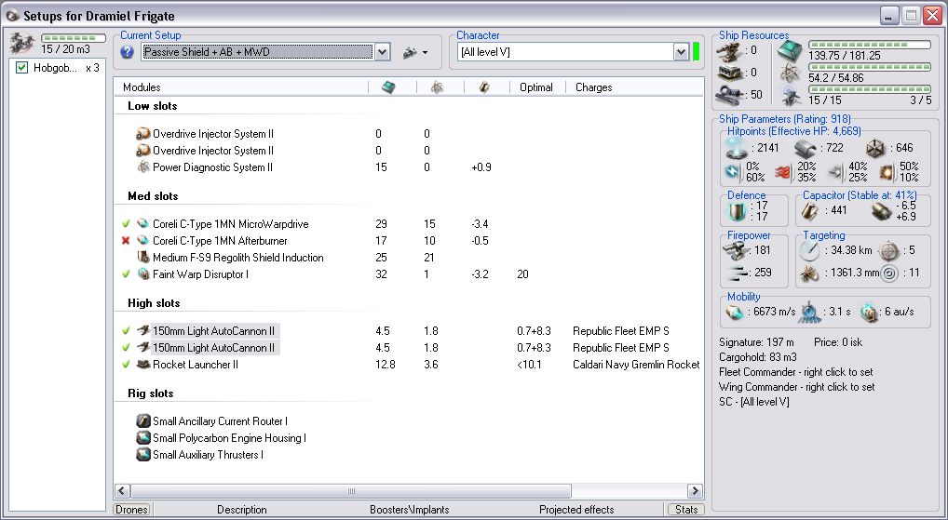Click the Stats button
Viewport: 948px width, 520px height.
point(686,509)
